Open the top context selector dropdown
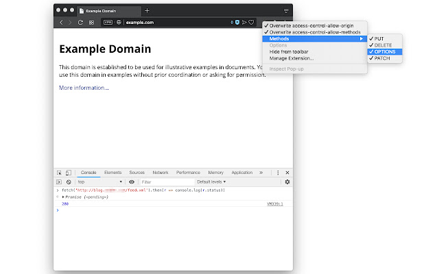439x274 pixels. click(99, 182)
